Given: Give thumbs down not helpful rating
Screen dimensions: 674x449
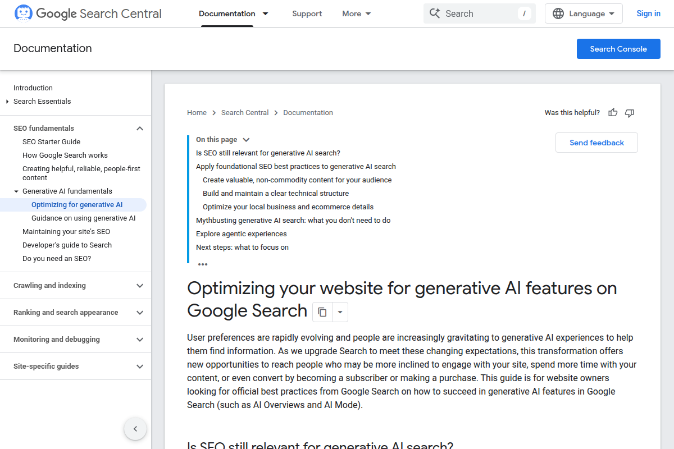Looking at the screenshot, I should coord(630,113).
